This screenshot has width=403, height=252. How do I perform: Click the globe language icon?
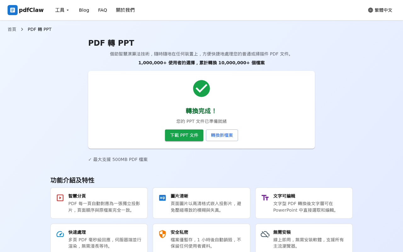370,10
